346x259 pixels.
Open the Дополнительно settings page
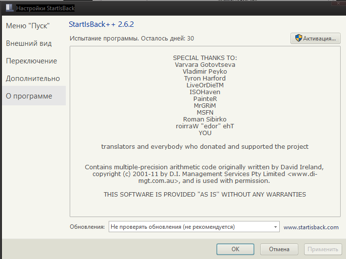33,79
